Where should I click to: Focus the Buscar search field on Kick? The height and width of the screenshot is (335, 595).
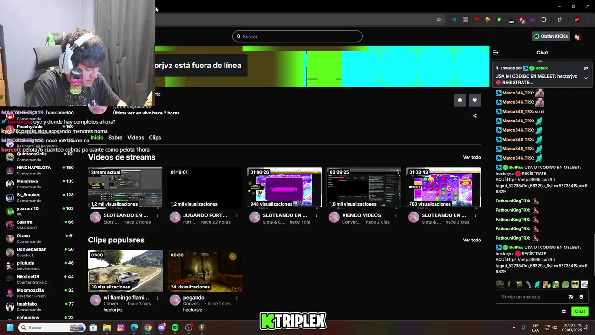pos(297,36)
